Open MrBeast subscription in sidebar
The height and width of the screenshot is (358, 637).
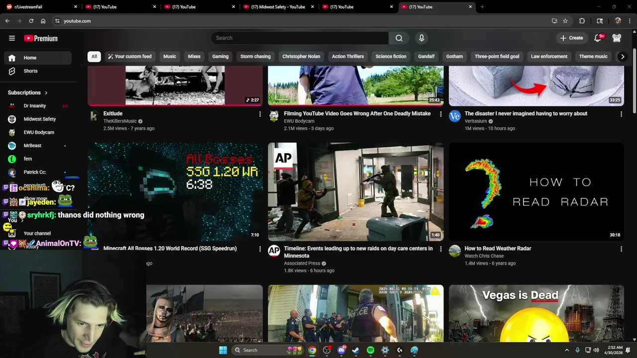click(x=38, y=146)
